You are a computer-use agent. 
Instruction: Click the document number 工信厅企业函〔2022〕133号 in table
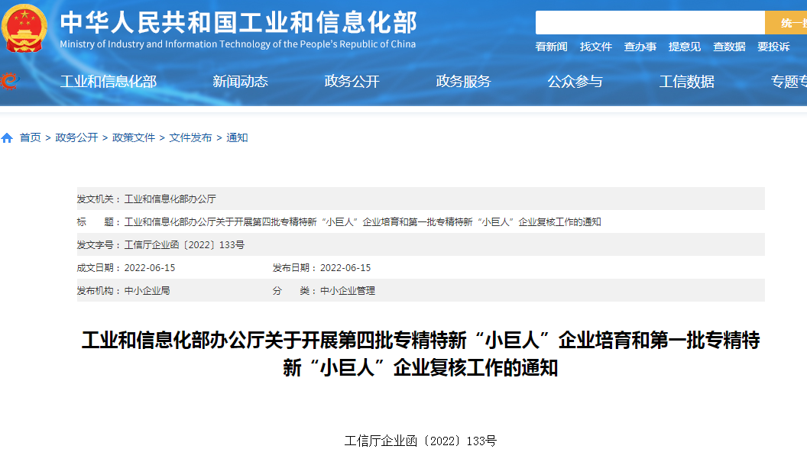(x=184, y=245)
